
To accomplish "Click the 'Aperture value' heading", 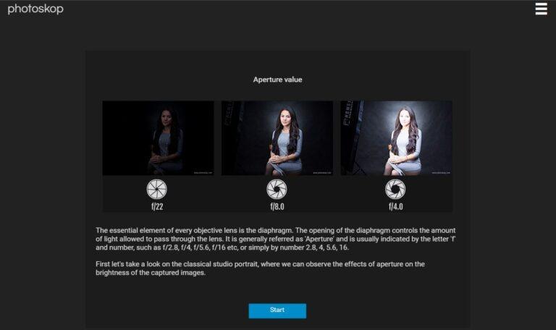I will pos(277,80).
